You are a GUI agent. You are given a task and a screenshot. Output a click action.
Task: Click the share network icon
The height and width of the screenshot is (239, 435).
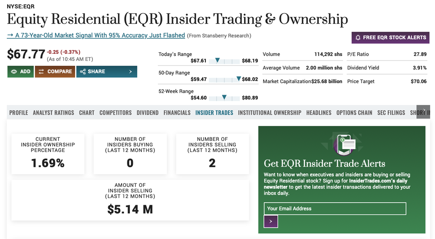83,72
